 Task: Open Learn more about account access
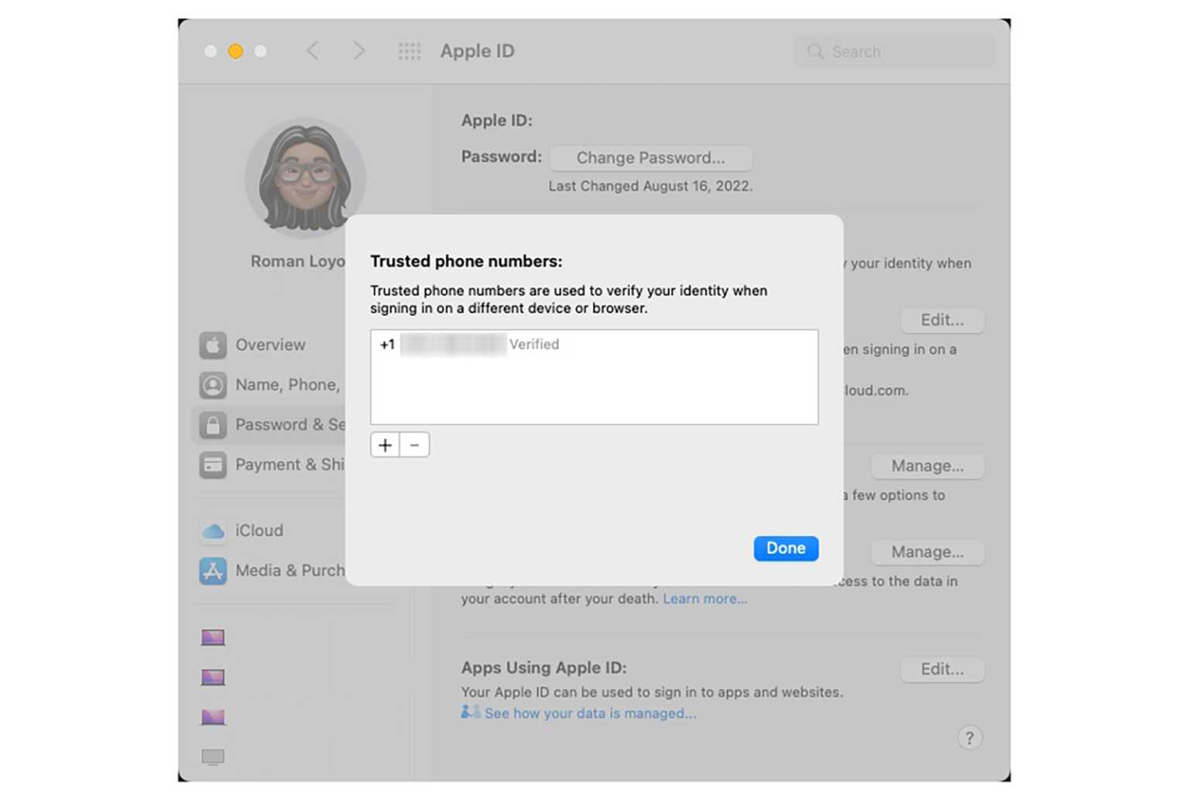[x=704, y=598]
